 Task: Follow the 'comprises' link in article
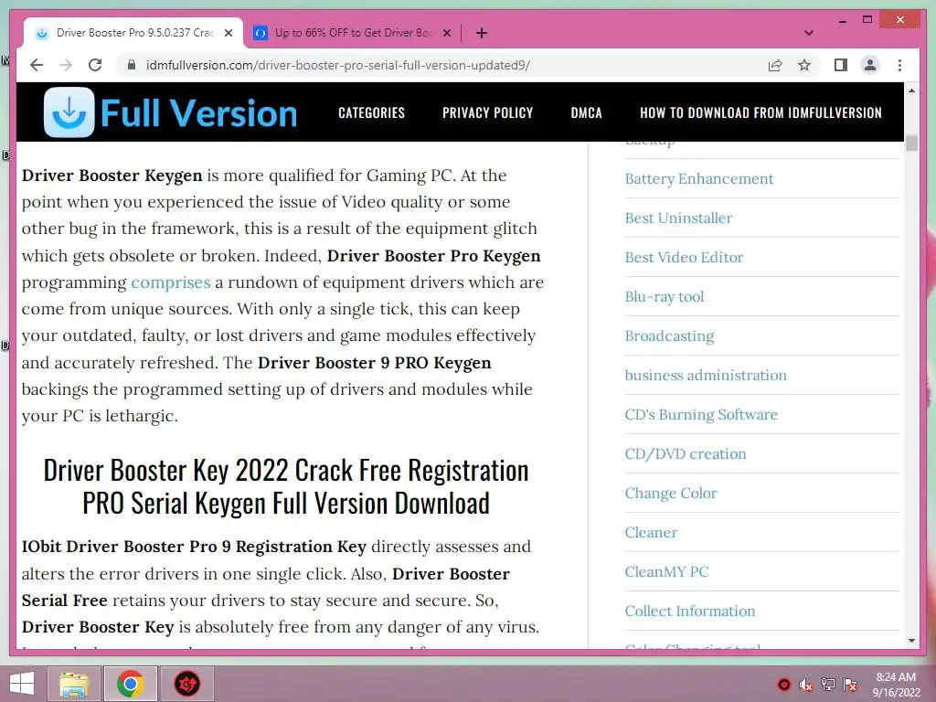pyautogui.click(x=171, y=282)
